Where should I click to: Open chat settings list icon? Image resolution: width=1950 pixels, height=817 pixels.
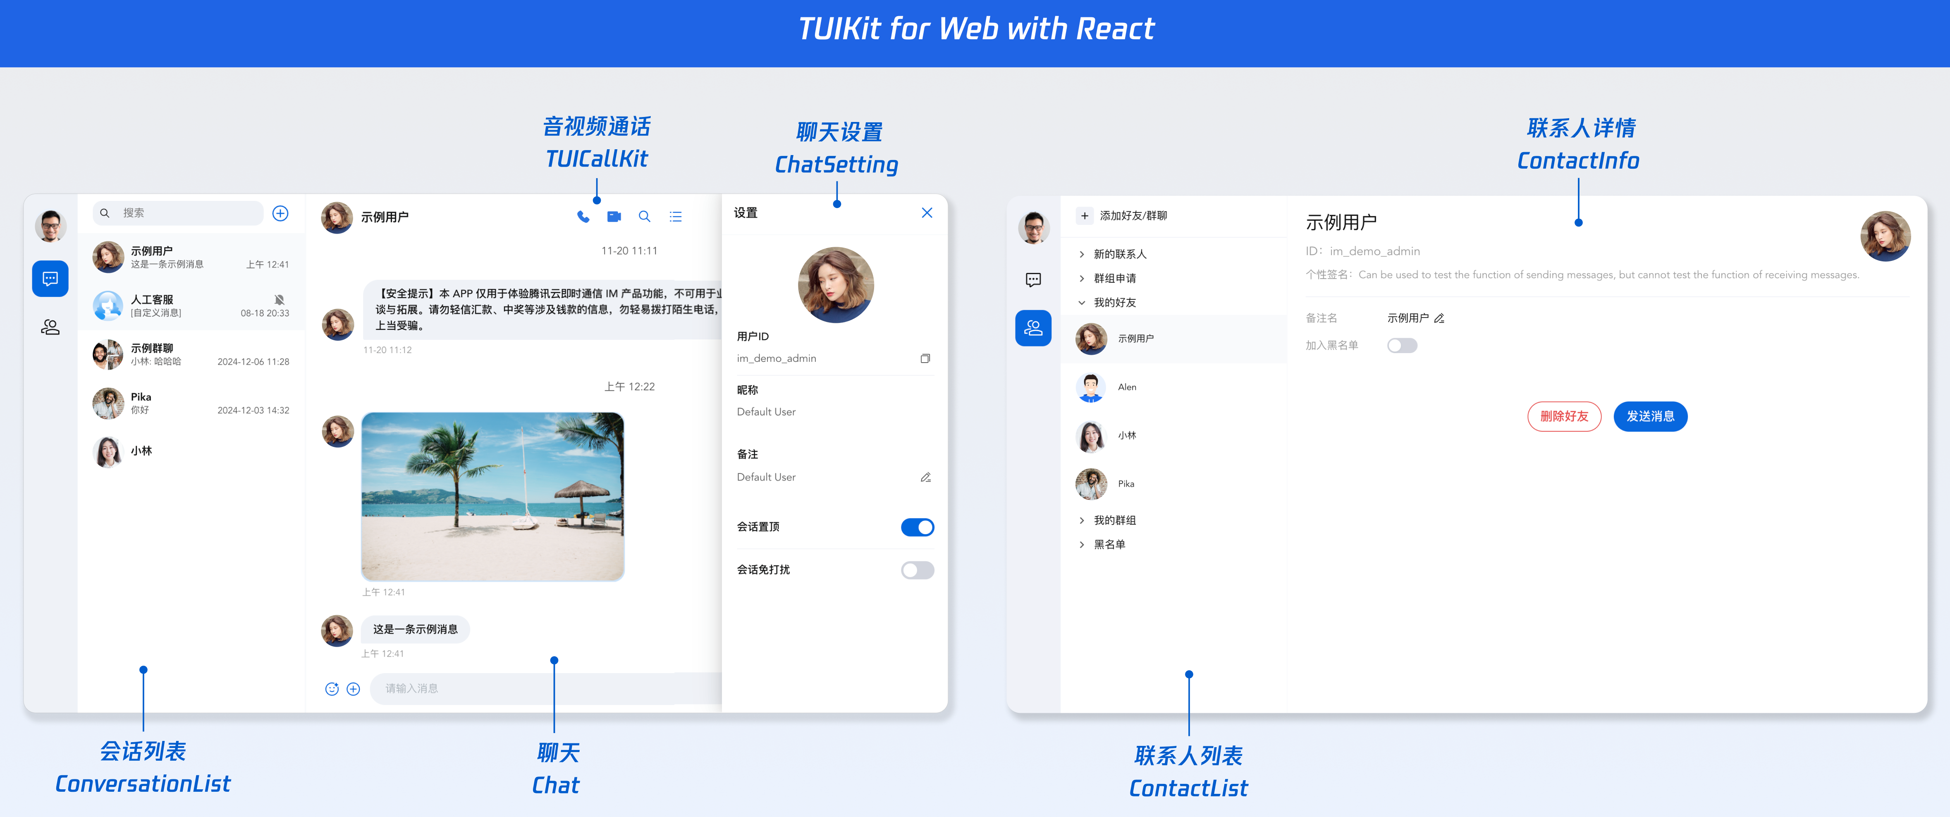[x=675, y=217]
